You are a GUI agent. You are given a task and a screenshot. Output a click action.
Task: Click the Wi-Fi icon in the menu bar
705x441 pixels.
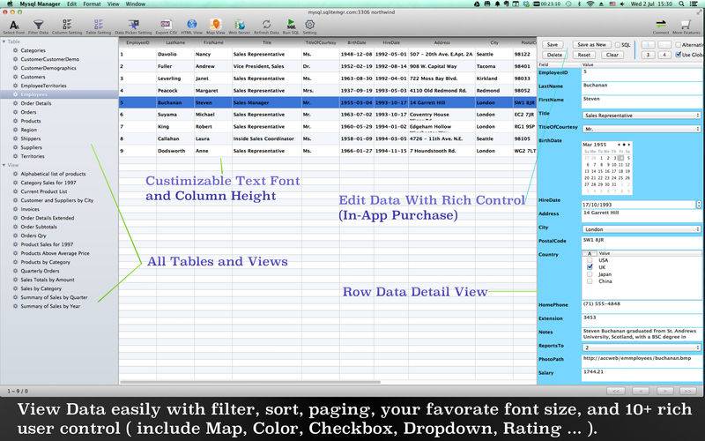[x=590, y=4]
